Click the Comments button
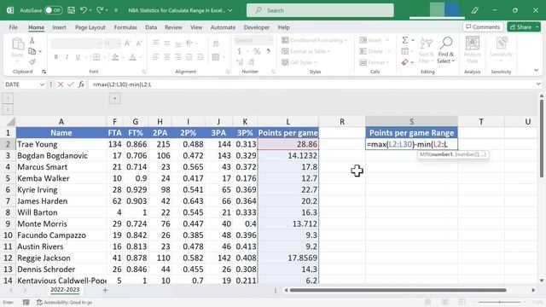The height and width of the screenshot is (307, 546). coord(483,26)
